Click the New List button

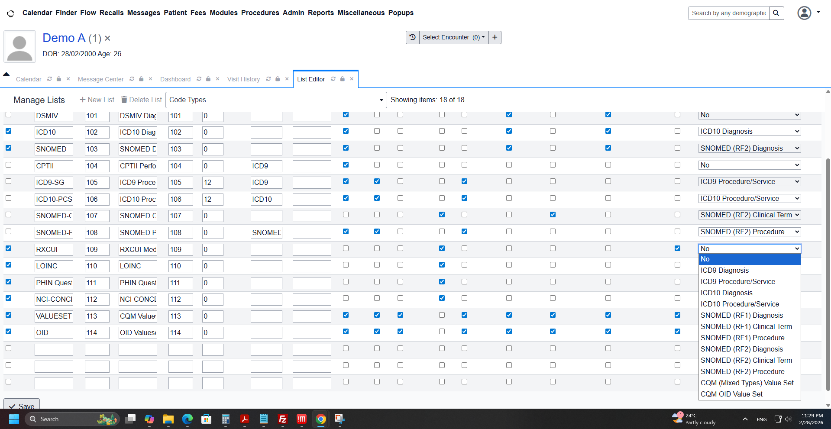click(x=97, y=100)
